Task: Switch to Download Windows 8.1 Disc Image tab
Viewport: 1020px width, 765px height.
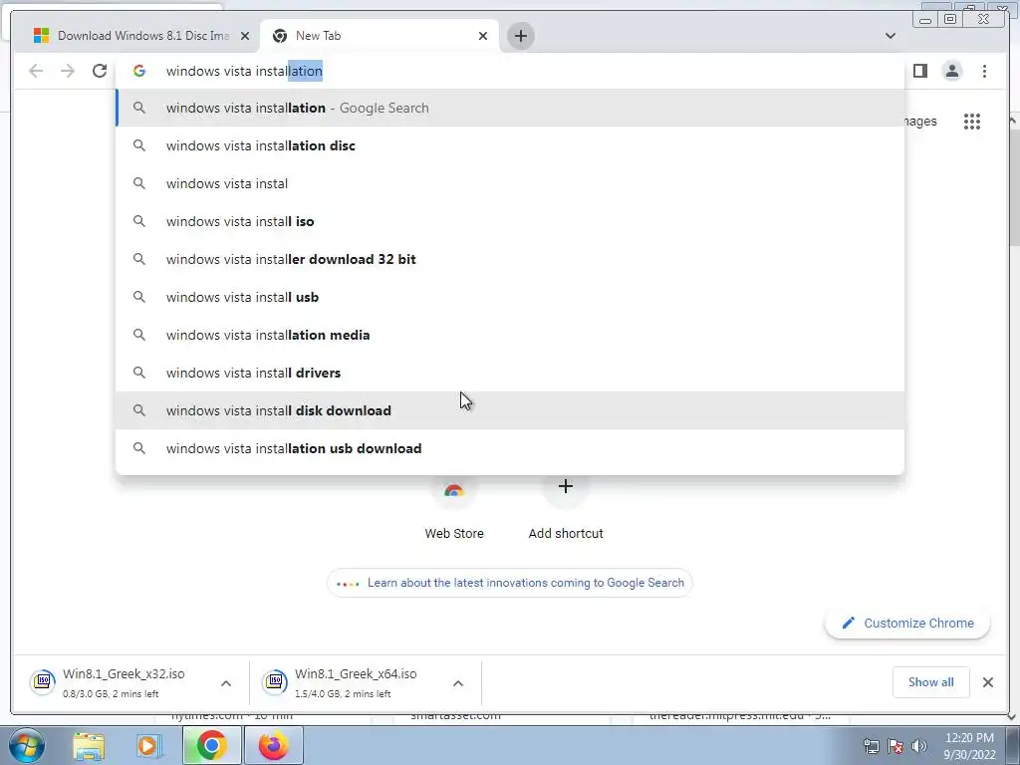Action: [141, 36]
